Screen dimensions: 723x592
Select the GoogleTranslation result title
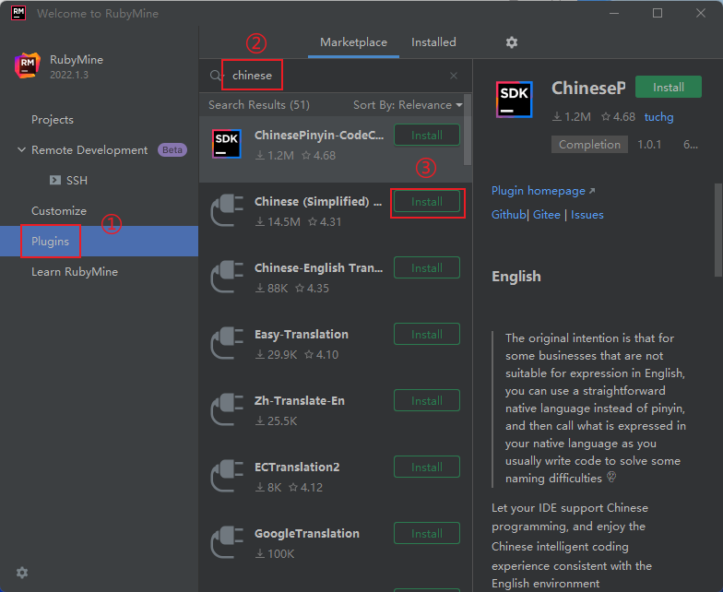tap(306, 533)
